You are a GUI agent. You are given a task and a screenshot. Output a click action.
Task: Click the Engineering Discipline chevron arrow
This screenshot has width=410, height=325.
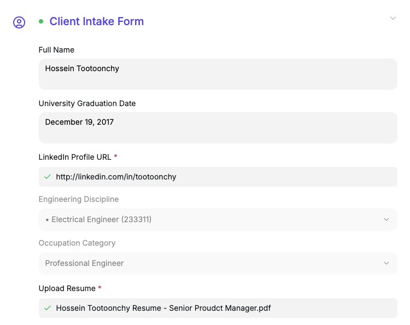pyautogui.click(x=386, y=219)
